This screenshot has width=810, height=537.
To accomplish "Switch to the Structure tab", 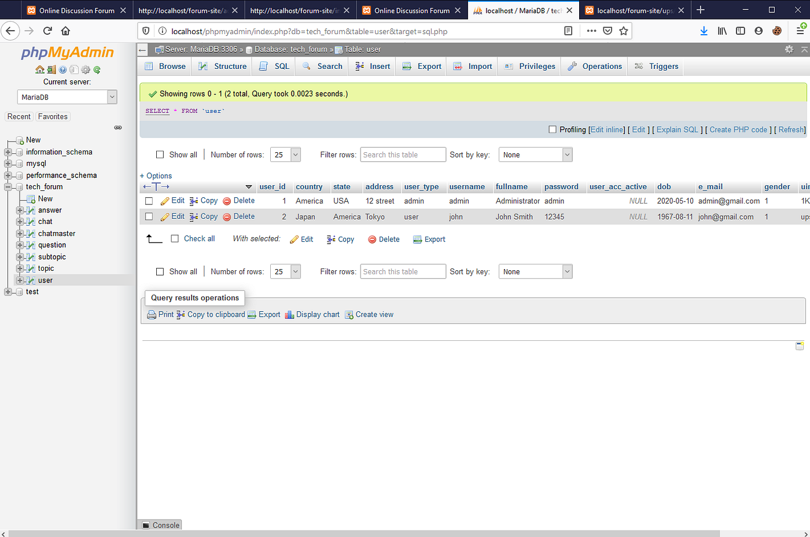I will click(x=222, y=66).
